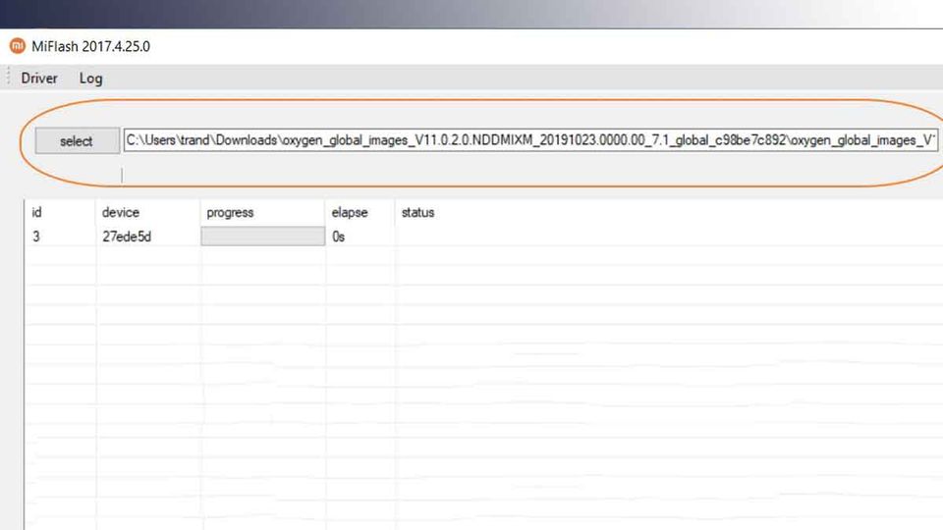Screen dimensions: 943x530
Task: Click the status column header
Action: 417,212
